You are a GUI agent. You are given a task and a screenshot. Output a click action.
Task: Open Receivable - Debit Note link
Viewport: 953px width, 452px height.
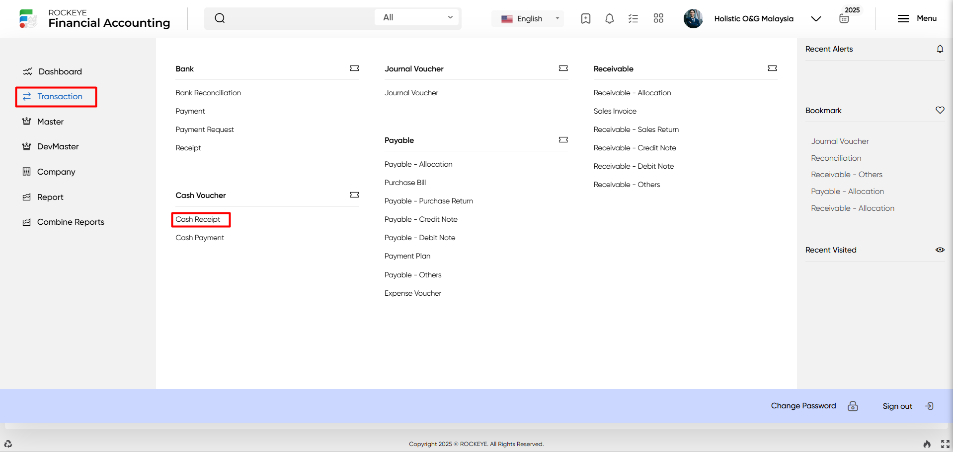634,166
